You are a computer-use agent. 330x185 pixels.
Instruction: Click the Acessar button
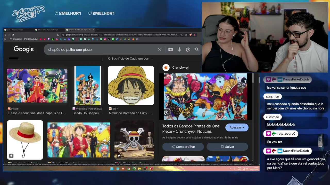tap(237, 127)
